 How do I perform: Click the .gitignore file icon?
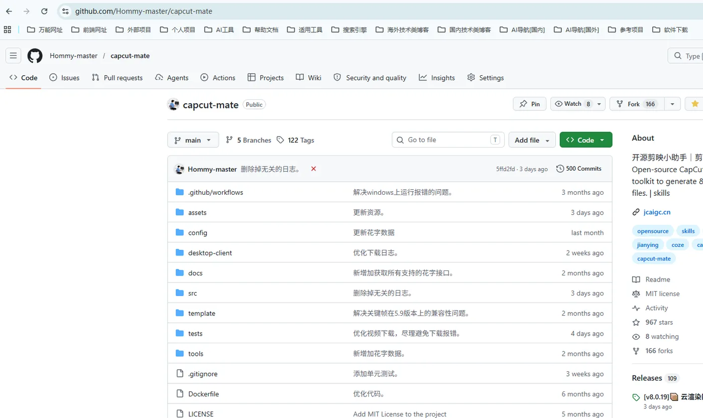pyautogui.click(x=180, y=374)
